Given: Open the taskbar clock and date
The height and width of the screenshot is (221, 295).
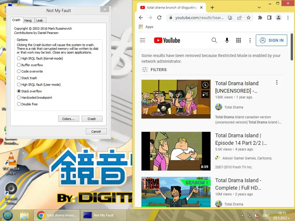Looking at the screenshot, I should pyautogui.click(x=282, y=216).
